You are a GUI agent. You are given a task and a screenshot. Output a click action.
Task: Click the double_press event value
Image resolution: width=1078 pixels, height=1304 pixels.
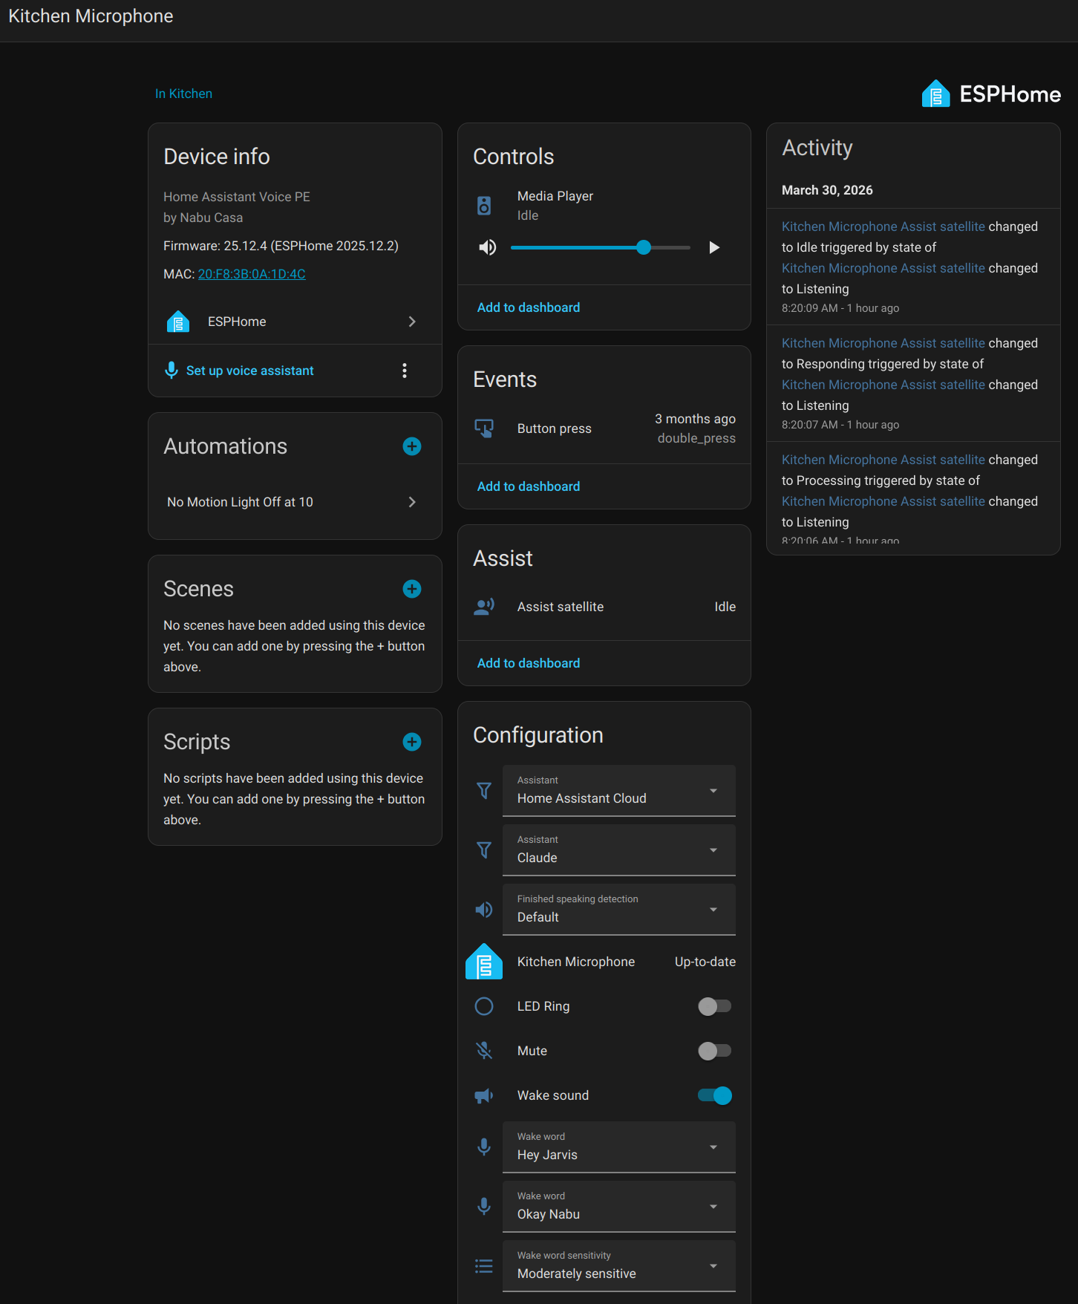(x=696, y=438)
